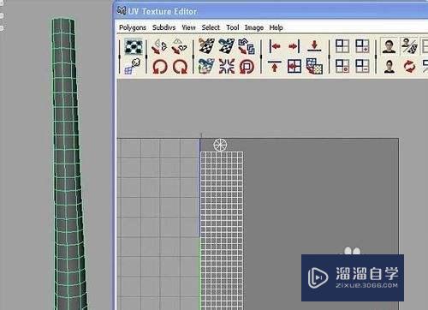Open the Image menu
The width and height of the screenshot is (428, 310).
coord(254,27)
